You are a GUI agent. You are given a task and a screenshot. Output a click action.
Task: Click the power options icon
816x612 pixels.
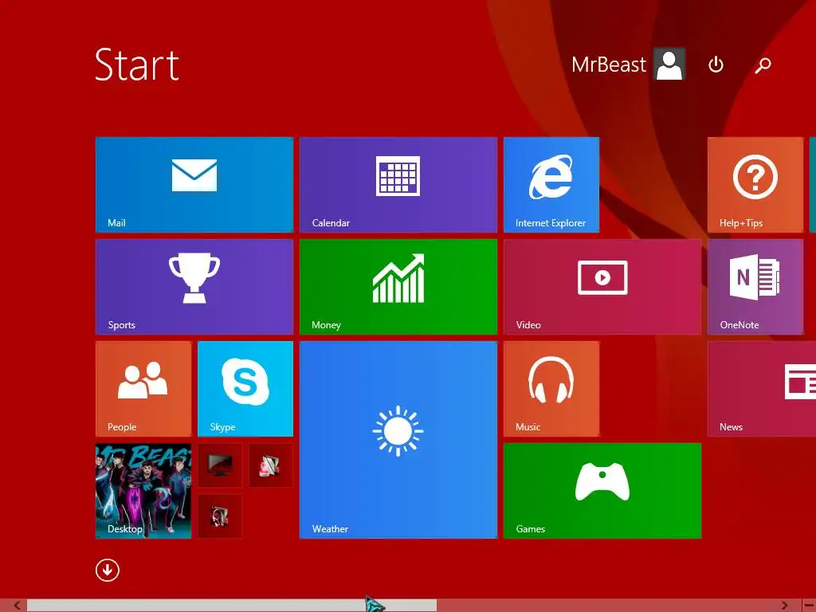click(716, 65)
